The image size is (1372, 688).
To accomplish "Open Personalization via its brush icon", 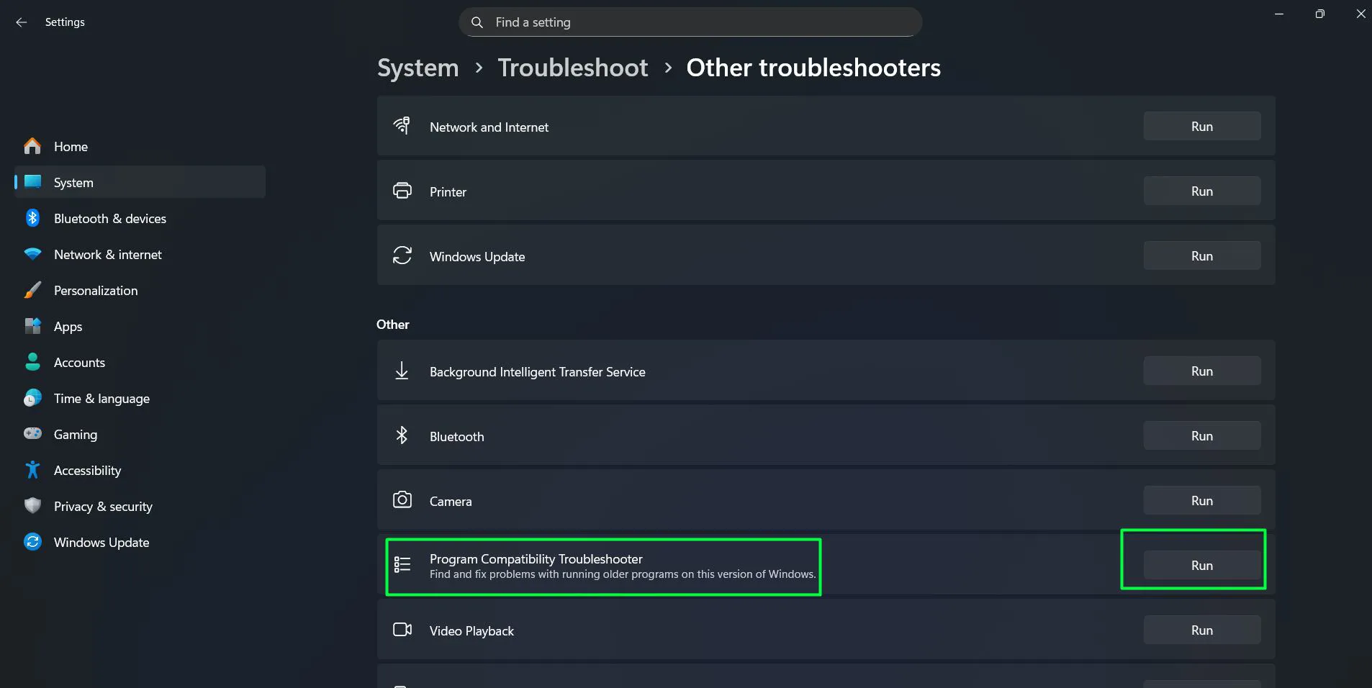I will 32,290.
